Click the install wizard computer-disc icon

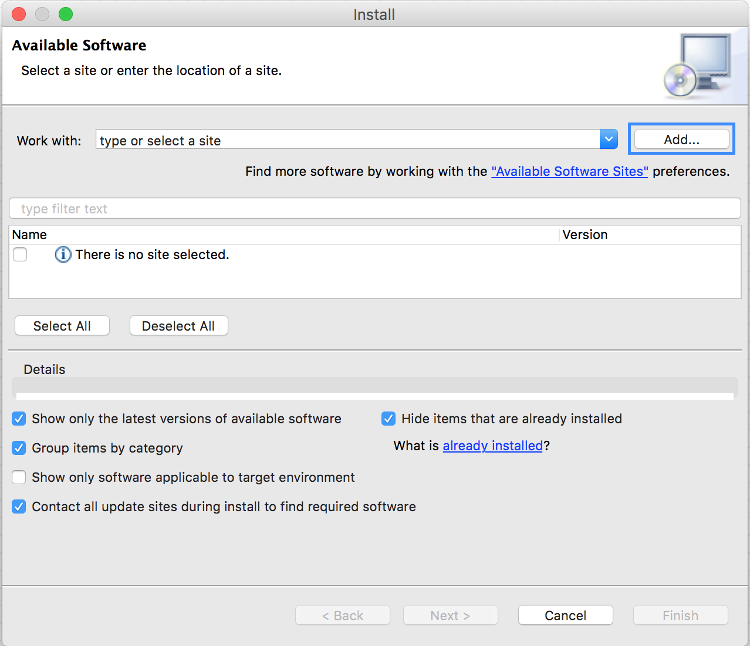pyautogui.click(x=698, y=66)
